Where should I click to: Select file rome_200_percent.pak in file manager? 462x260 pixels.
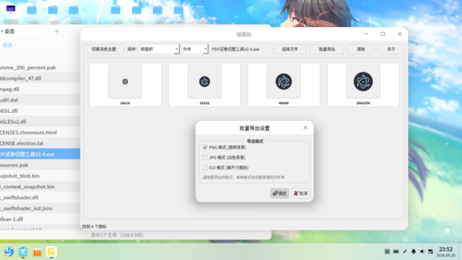coord(40,67)
